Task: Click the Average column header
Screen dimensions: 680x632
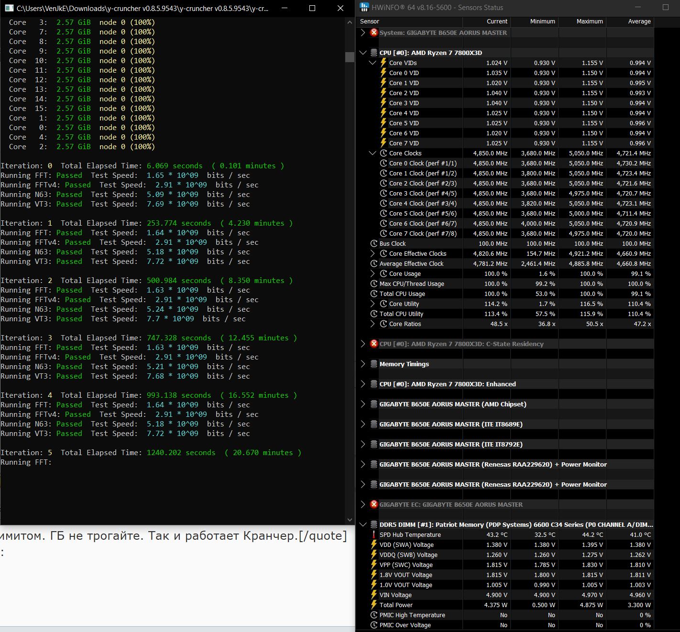Action: click(630, 22)
